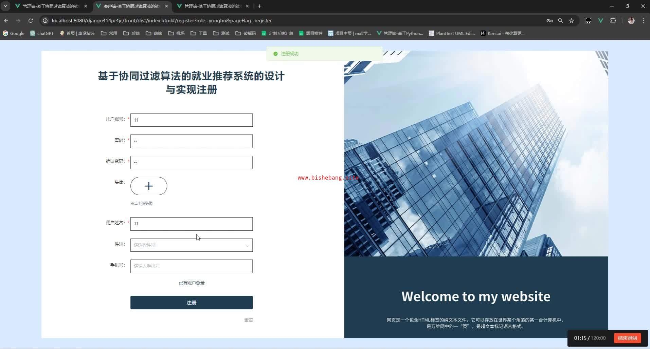The width and height of the screenshot is (650, 349).
Task: Click the 点击上传头像 hint text
Action: tap(142, 203)
